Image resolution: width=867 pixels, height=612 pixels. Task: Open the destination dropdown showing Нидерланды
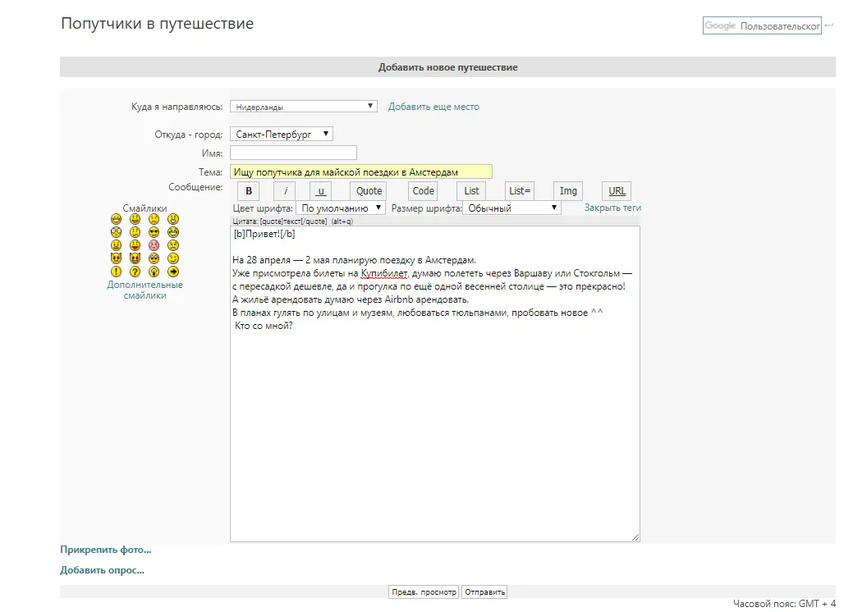tap(304, 107)
